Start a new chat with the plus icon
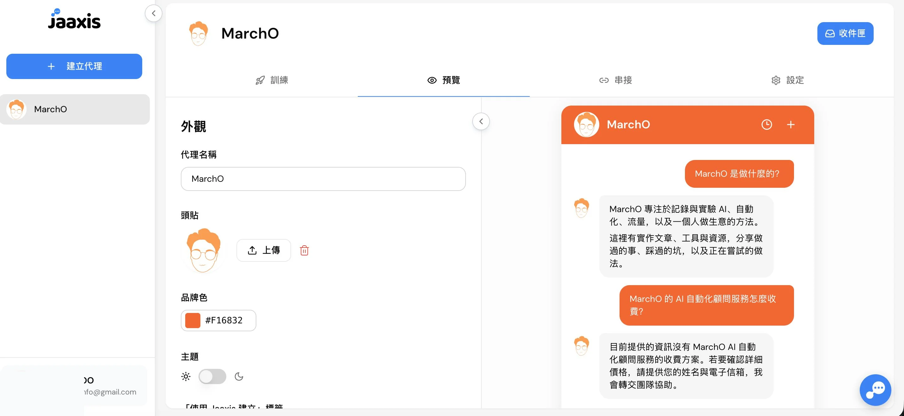The image size is (904, 416). click(791, 125)
